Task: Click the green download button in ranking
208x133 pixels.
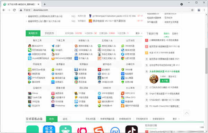Action: (x=165, y=81)
